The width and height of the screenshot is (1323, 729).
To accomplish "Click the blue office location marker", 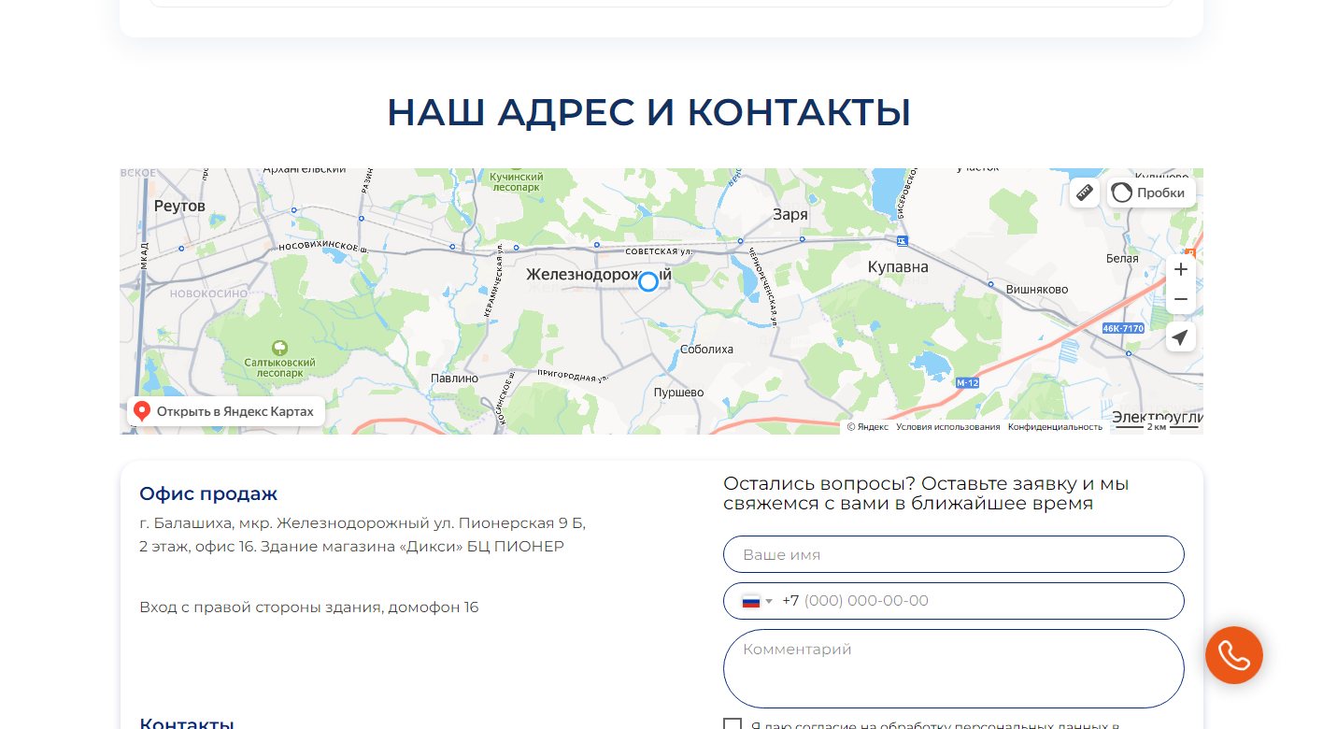I will (x=648, y=281).
